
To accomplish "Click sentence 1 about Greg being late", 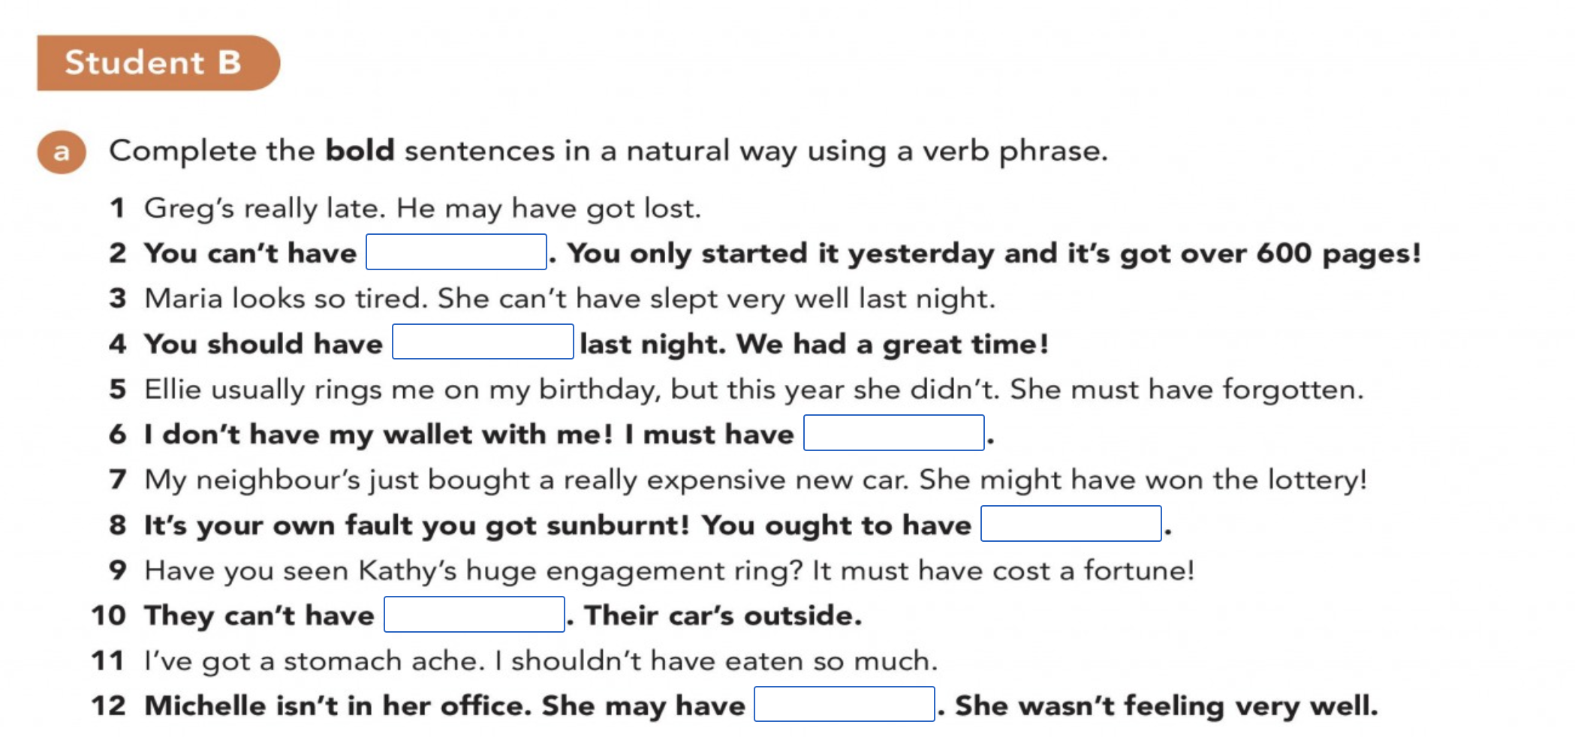I will (x=422, y=208).
